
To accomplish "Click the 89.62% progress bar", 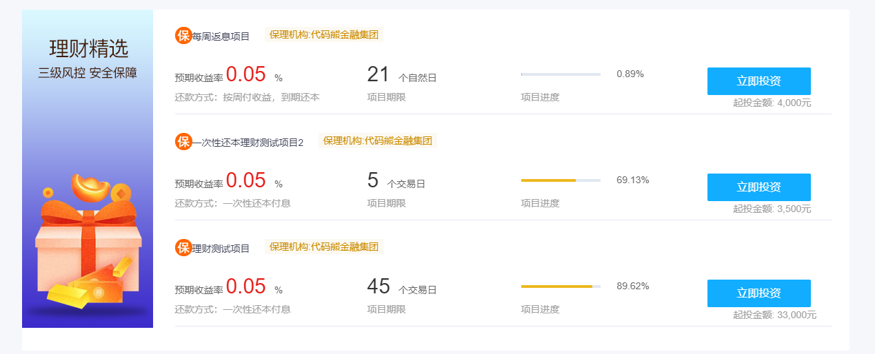I will tap(561, 286).
